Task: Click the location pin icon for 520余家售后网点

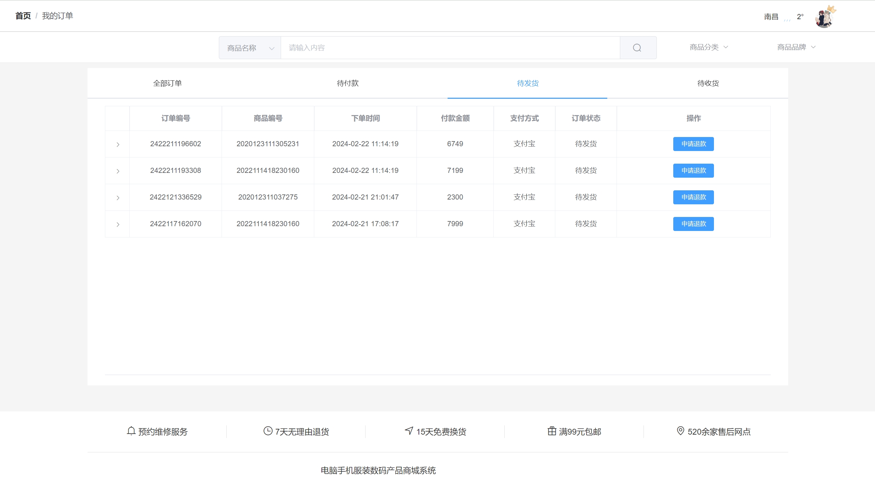Action: (x=680, y=431)
